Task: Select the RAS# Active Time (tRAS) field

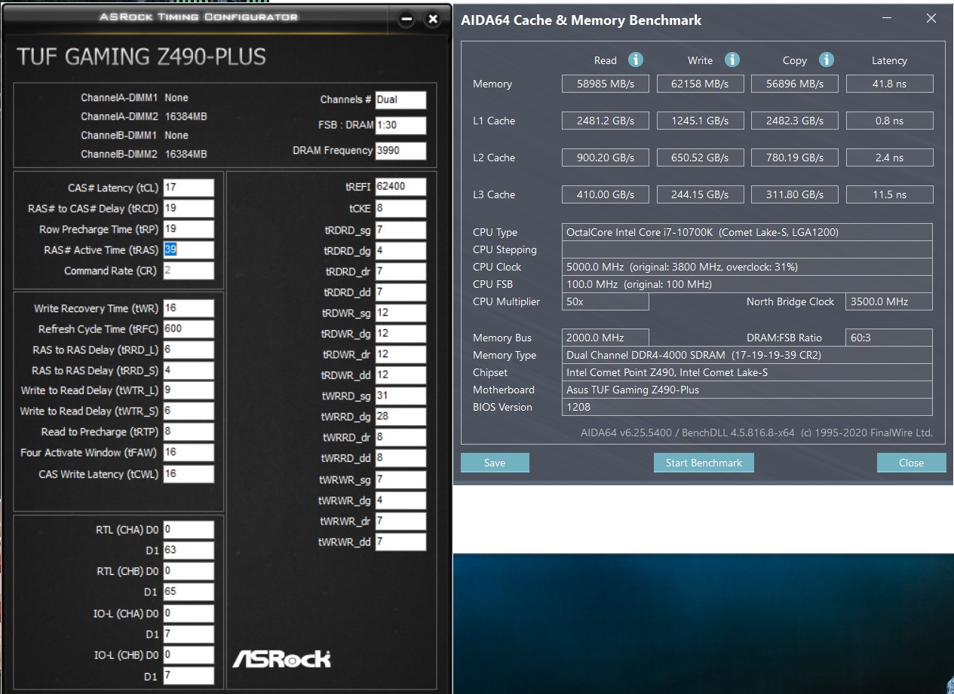Action: point(188,250)
